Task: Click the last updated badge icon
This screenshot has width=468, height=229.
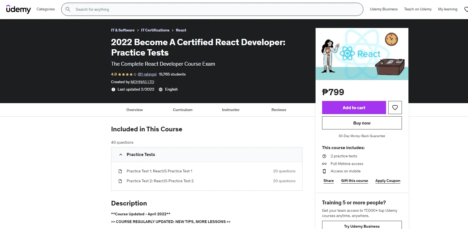Action: click(x=113, y=89)
